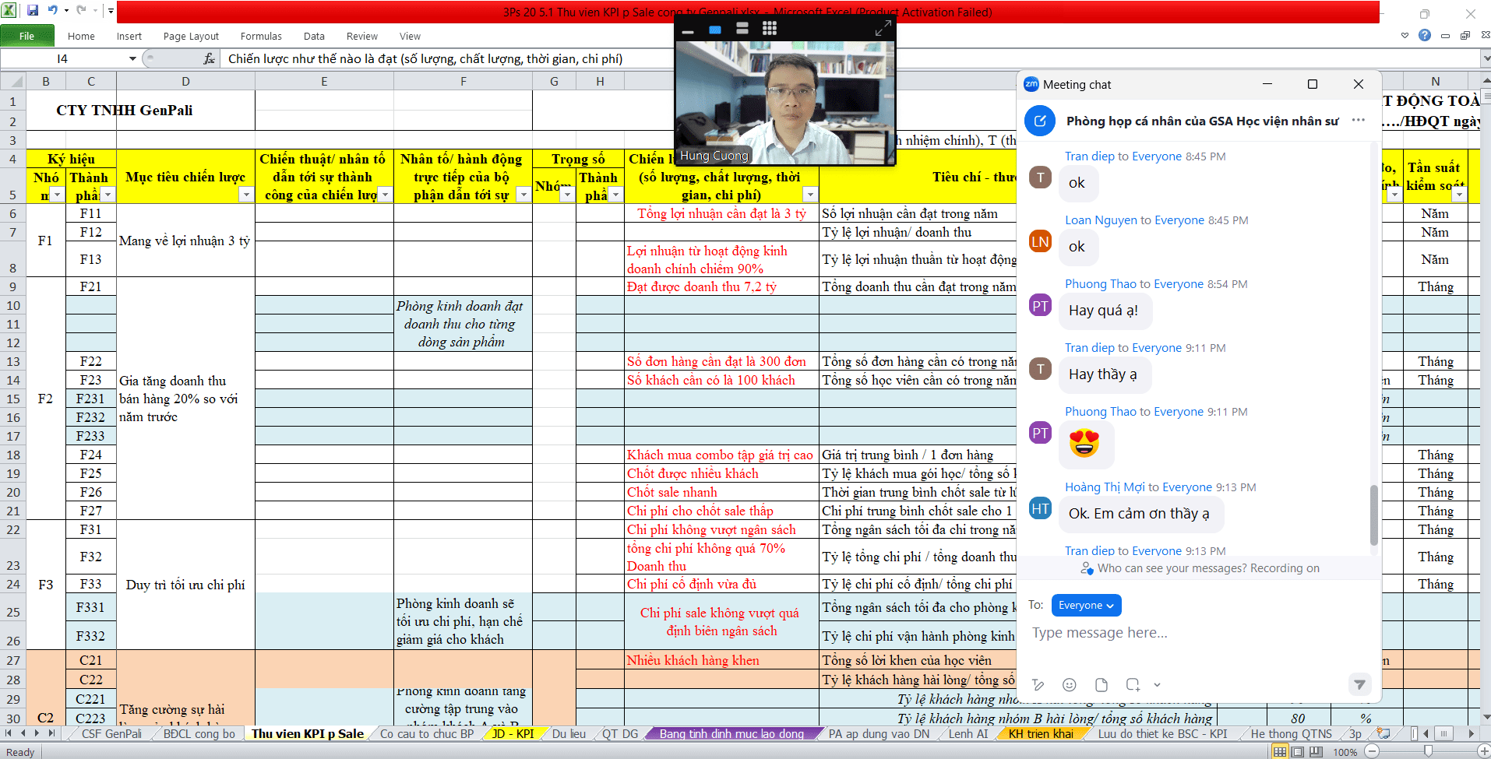The image size is (1491, 759).
Task: Switch to the CSF GenPali sheet
Action: [112, 733]
